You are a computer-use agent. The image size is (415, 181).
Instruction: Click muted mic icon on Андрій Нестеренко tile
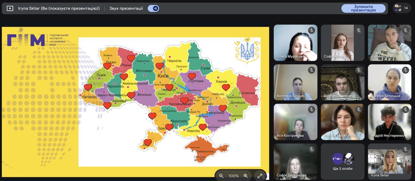point(406,110)
